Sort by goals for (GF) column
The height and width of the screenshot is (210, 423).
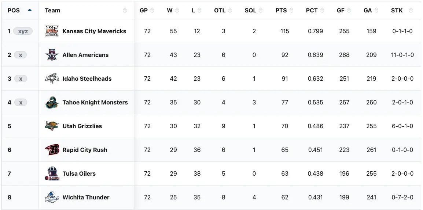click(x=341, y=10)
